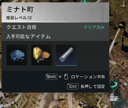Viewport: 128px width, 108px height.
Task: Click the teal marker above the tooltip
Action: [x=85, y=1]
